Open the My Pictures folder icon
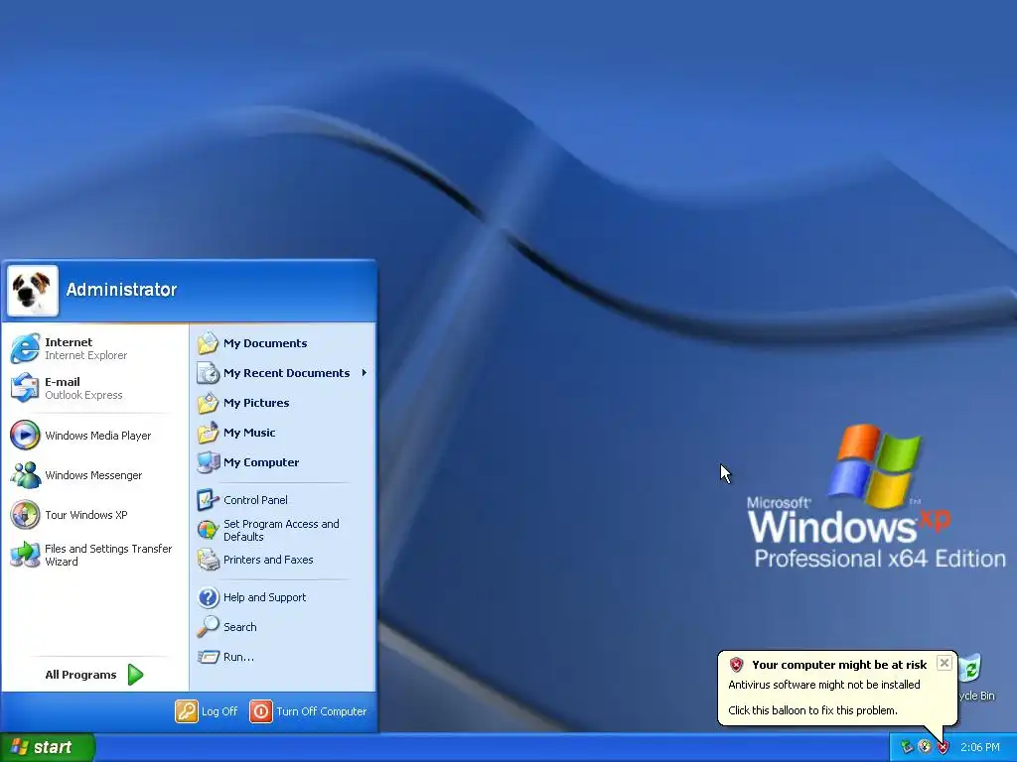 coord(209,403)
